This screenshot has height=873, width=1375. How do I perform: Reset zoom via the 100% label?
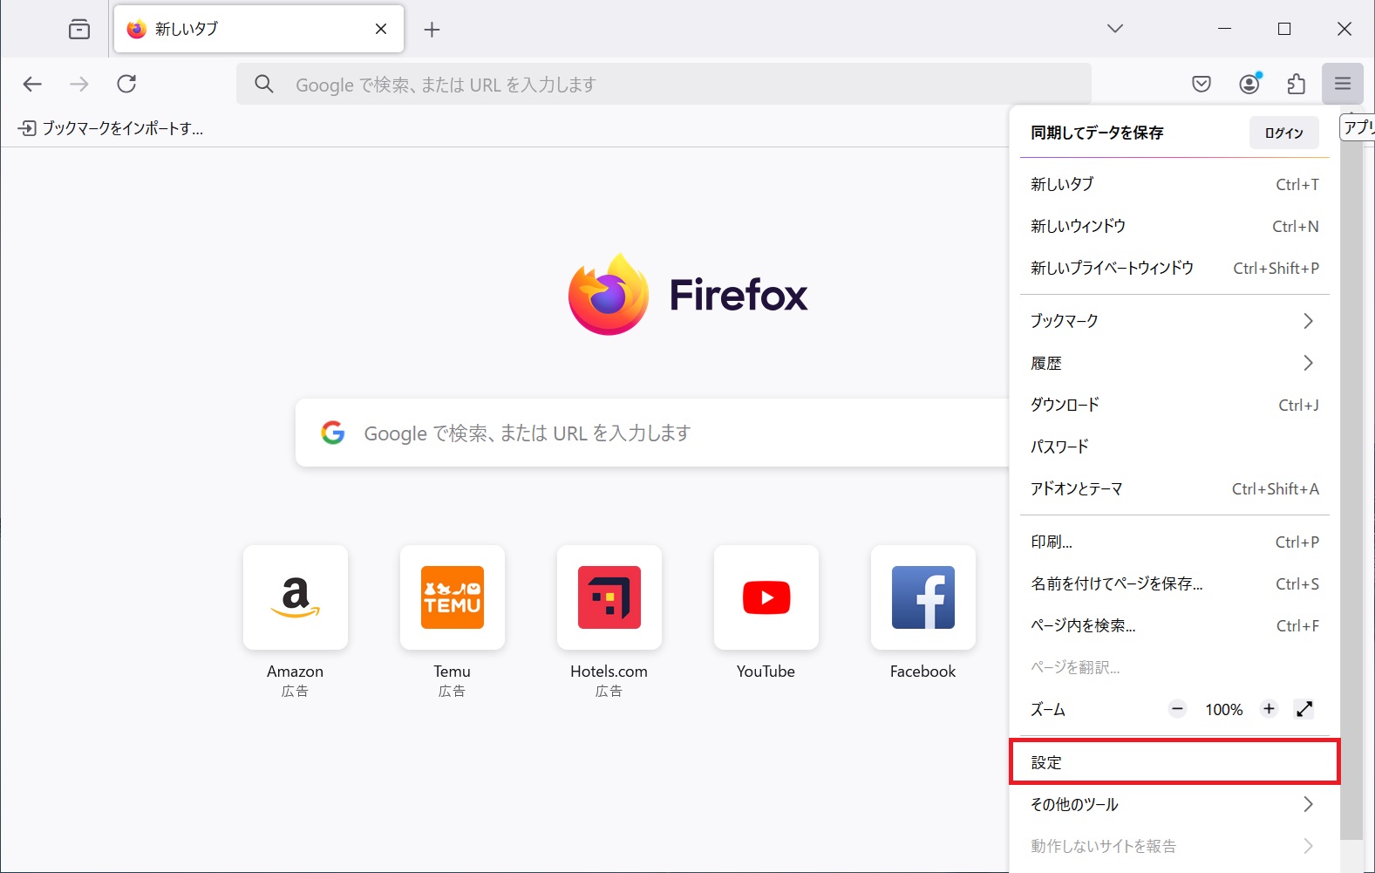[x=1224, y=710]
